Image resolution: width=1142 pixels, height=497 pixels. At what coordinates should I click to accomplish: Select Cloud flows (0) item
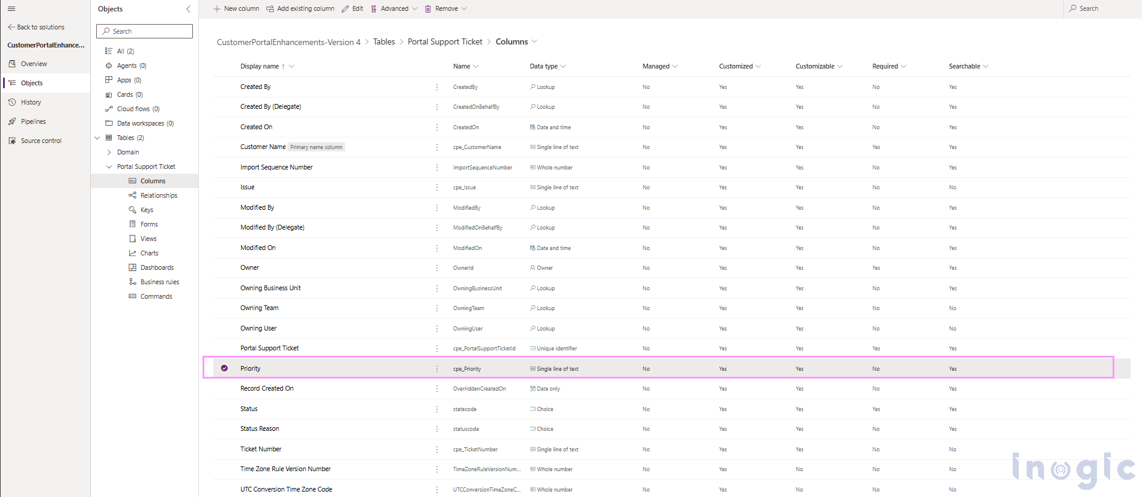[138, 109]
